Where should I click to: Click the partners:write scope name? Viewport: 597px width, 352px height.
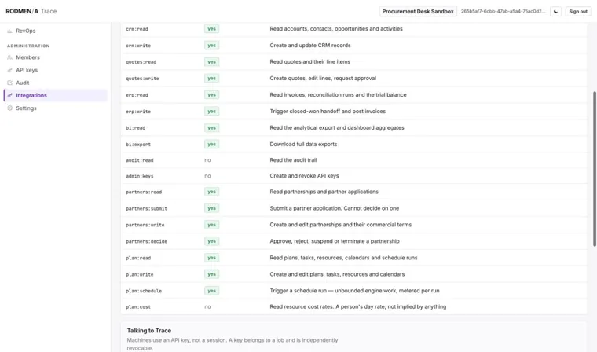[145, 225]
